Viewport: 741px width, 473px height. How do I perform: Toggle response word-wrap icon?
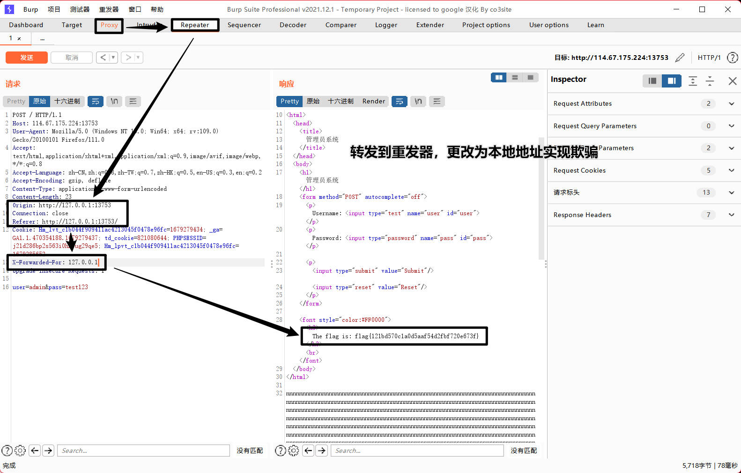(x=399, y=101)
